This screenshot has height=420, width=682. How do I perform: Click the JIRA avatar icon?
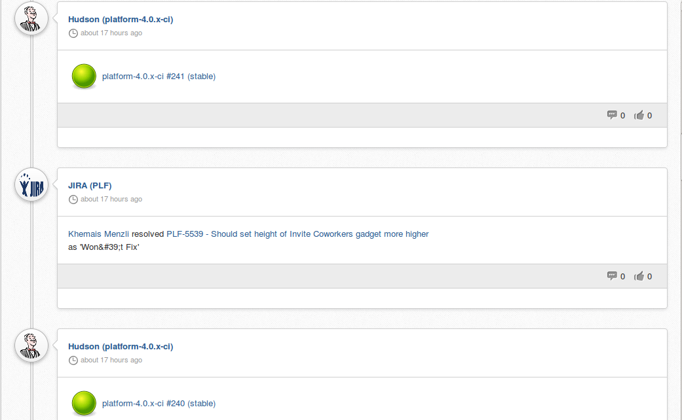tap(31, 185)
